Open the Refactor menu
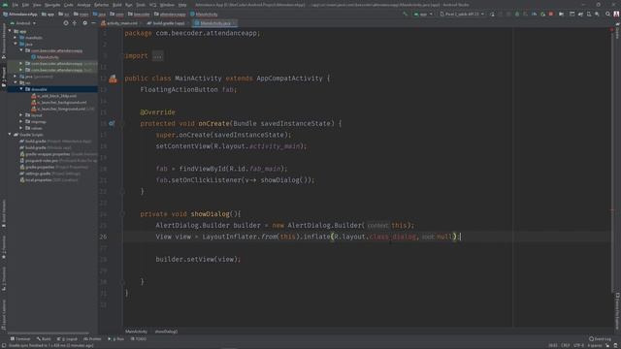 (101, 5)
